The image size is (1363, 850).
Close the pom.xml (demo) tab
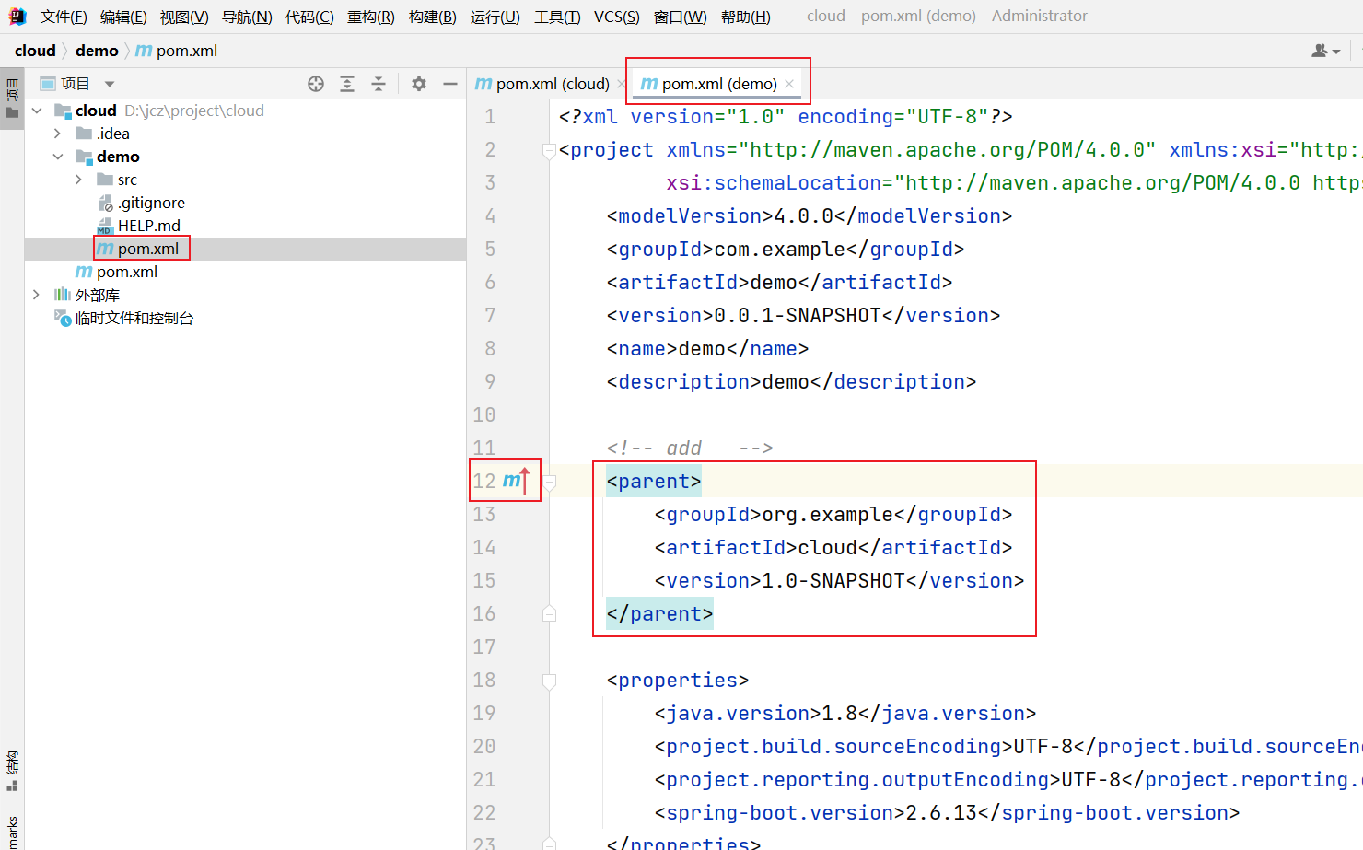(x=790, y=84)
